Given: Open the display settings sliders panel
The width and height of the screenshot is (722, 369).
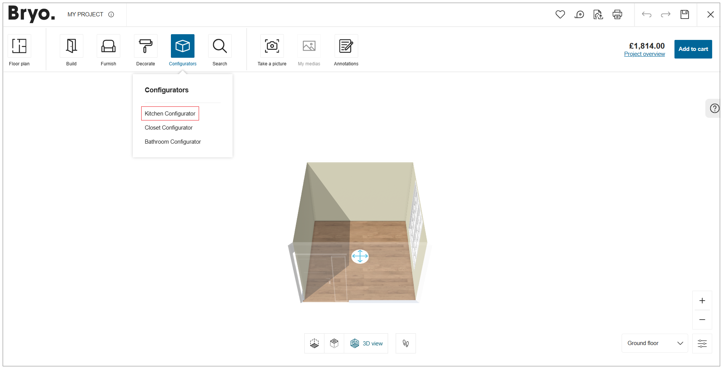Looking at the screenshot, I should coord(702,343).
